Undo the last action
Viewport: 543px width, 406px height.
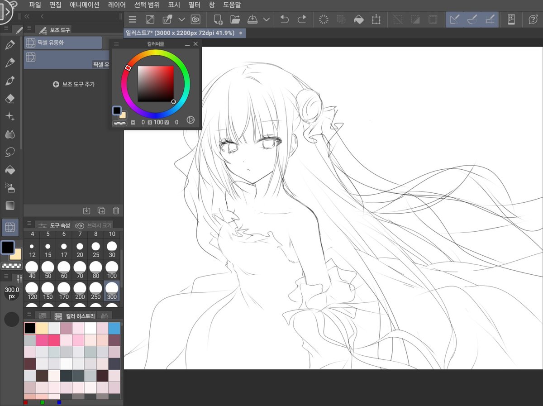285,19
